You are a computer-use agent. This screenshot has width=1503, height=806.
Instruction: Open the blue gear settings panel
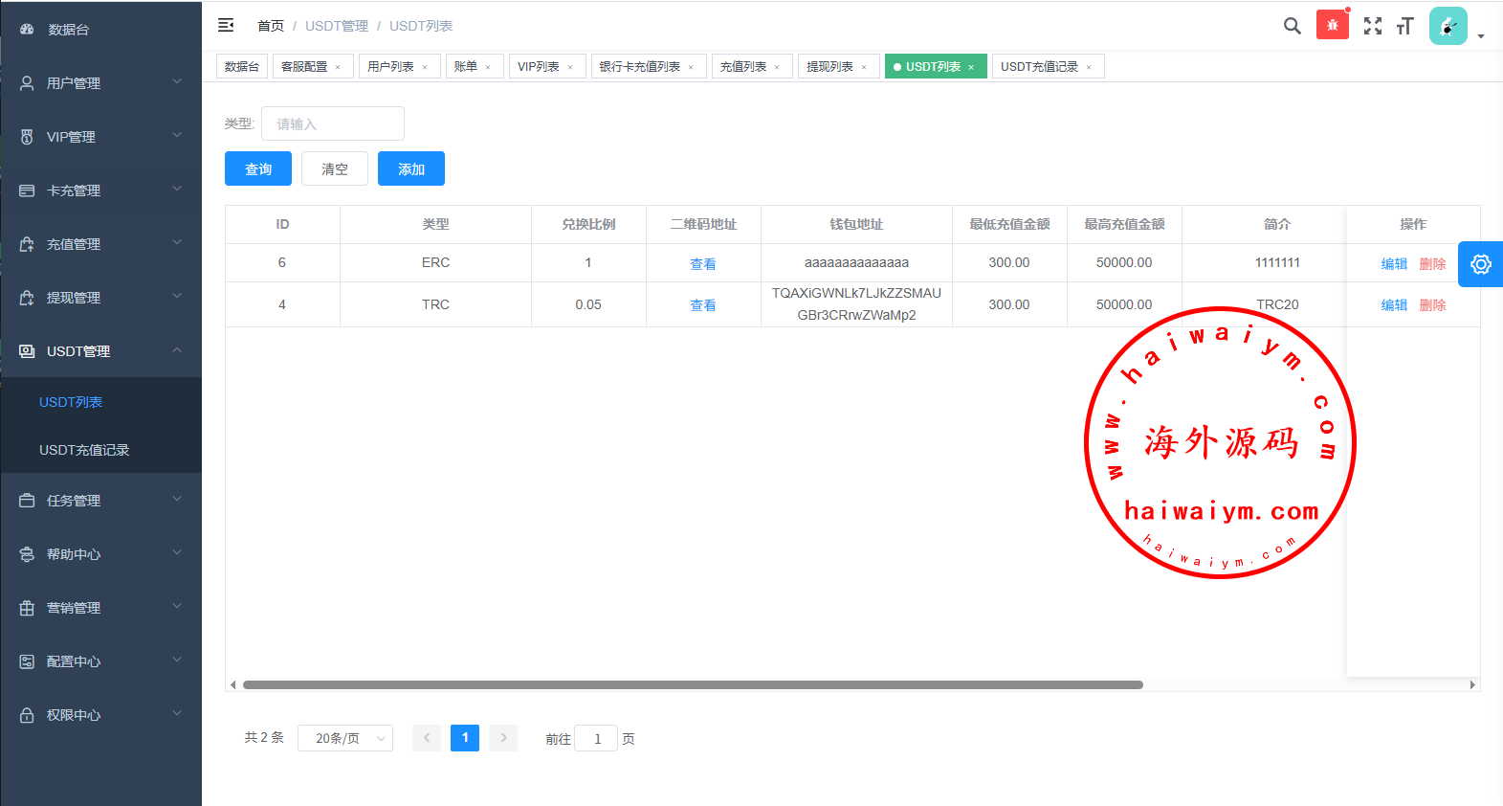pyautogui.click(x=1480, y=264)
